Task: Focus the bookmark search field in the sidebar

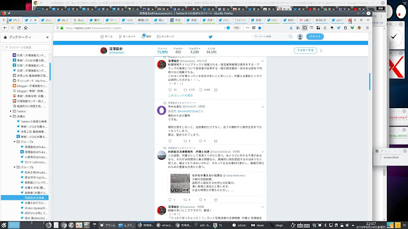Action: point(26,47)
